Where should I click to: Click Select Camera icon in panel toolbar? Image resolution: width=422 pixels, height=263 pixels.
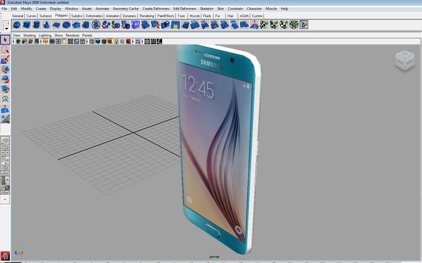(18, 42)
